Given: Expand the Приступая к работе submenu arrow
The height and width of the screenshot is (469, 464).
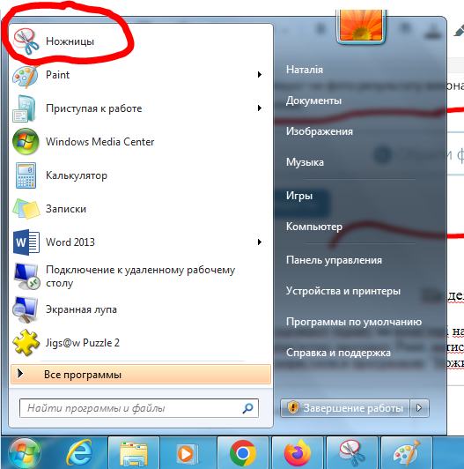Looking at the screenshot, I should pos(260,108).
